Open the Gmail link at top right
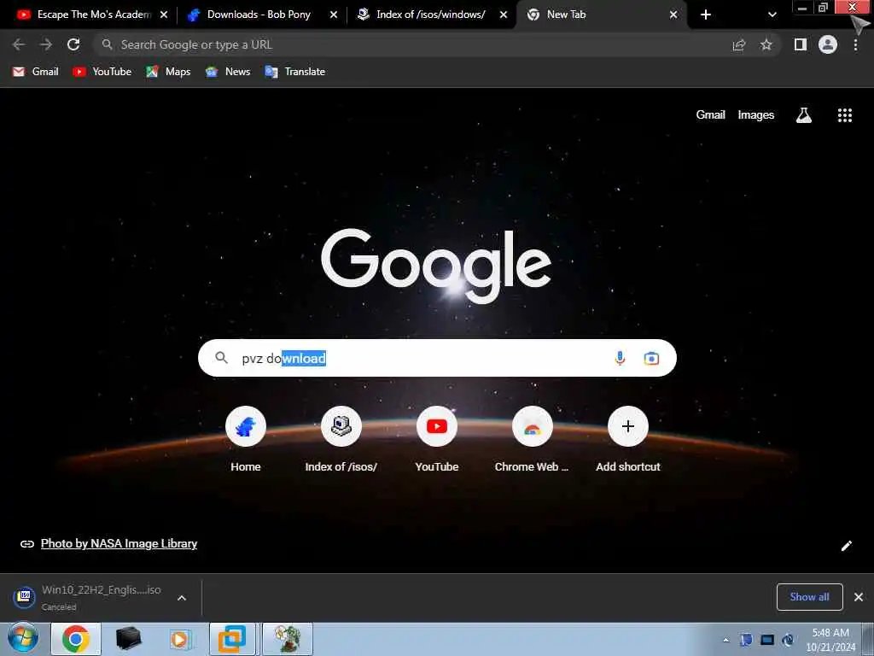The width and height of the screenshot is (874, 656). click(x=710, y=115)
